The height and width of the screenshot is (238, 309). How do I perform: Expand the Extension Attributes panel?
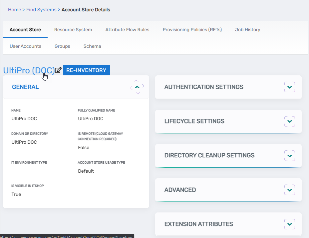(x=289, y=224)
